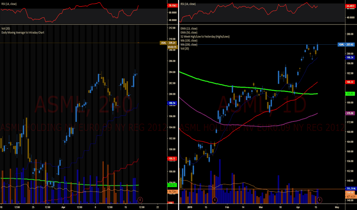Click the 40.0000 RSI level in right pane

350,18
